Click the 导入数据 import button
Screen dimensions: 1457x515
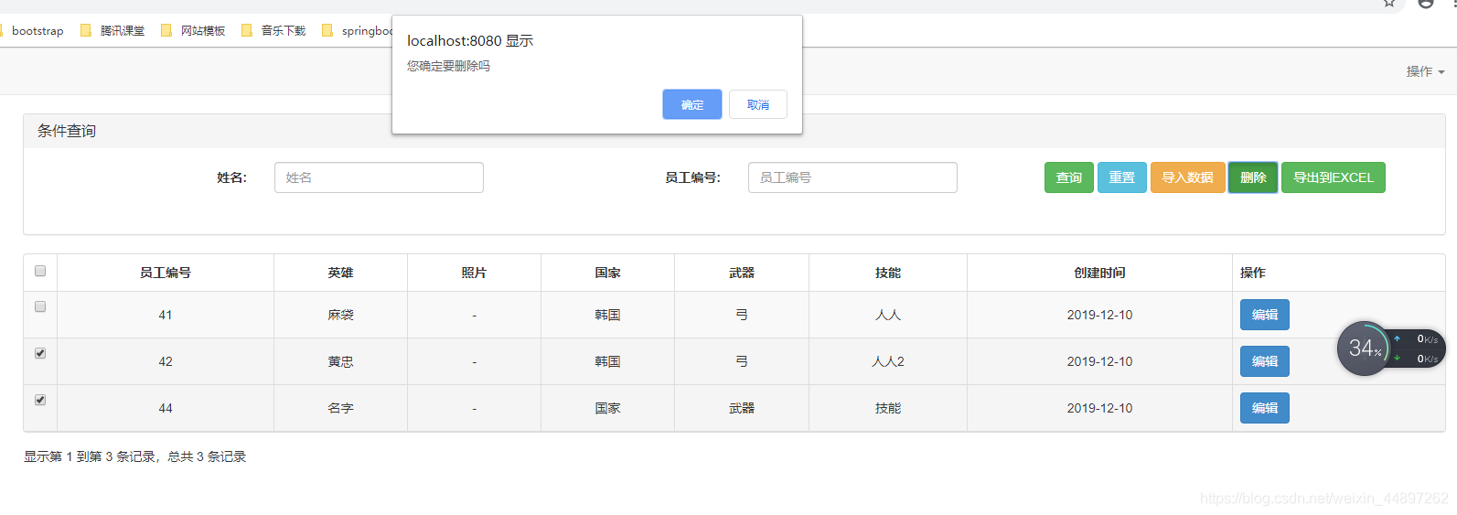click(x=1187, y=177)
